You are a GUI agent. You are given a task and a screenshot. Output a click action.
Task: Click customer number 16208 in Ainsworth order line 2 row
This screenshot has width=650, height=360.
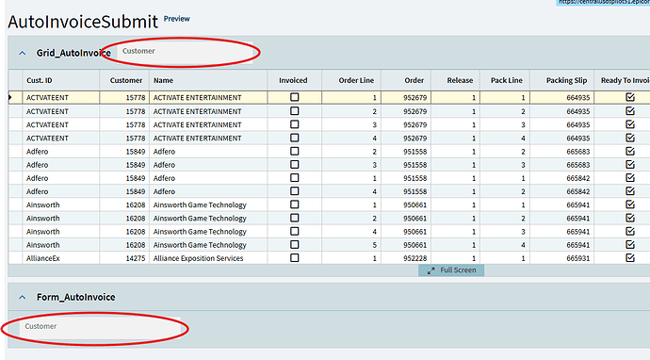(x=136, y=218)
